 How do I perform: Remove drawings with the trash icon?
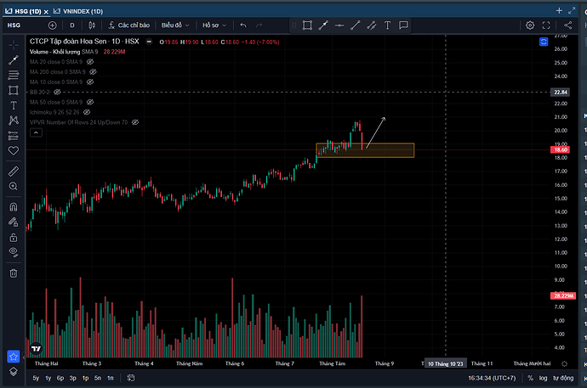pos(14,273)
